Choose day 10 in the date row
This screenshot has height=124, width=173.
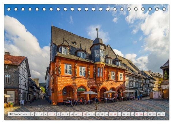(x=72, y=114)
